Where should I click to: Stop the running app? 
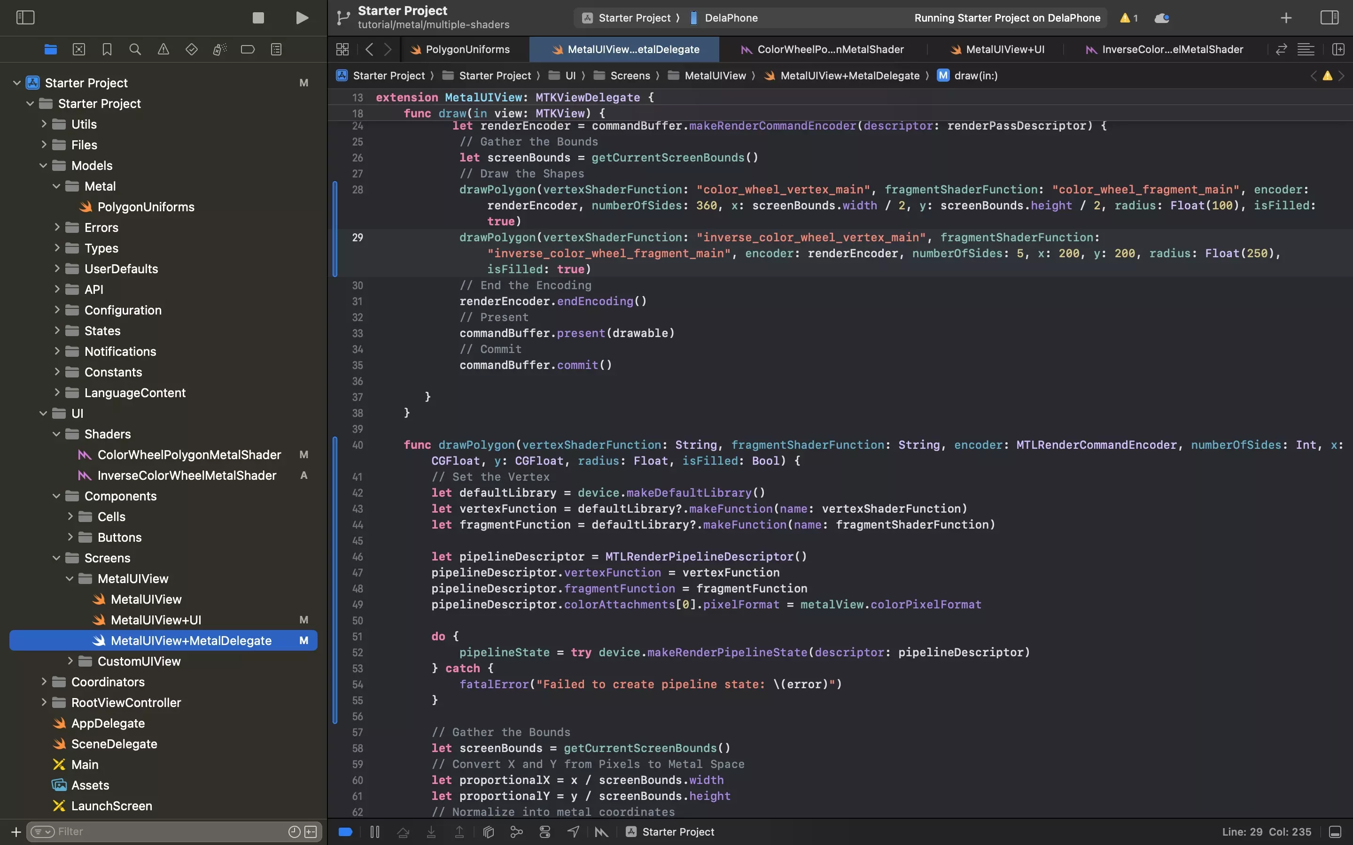[x=258, y=18]
